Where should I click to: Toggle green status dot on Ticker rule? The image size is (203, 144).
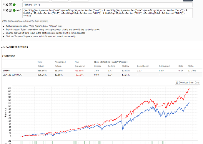click(x=14, y=5)
